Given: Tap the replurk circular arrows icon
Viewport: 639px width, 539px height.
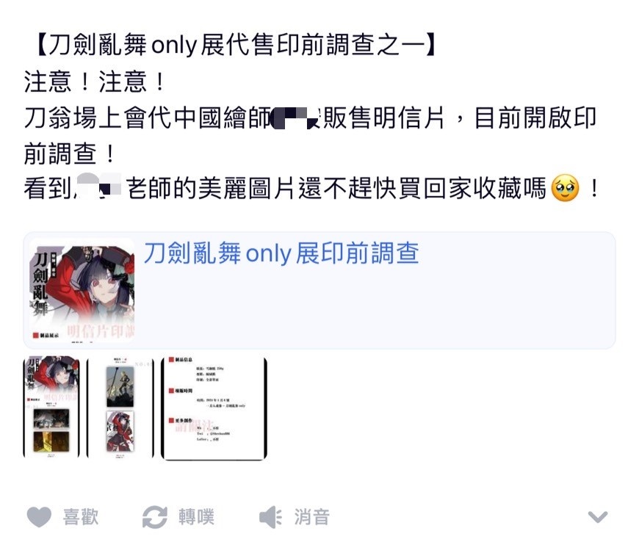Looking at the screenshot, I should coord(154,518).
